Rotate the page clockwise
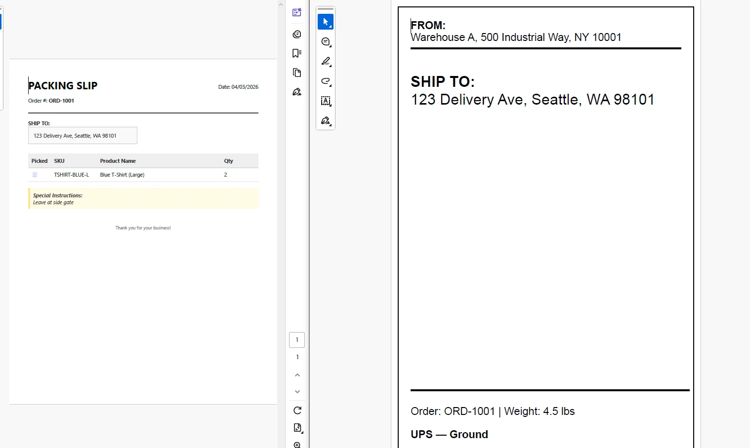 [x=297, y=410]
